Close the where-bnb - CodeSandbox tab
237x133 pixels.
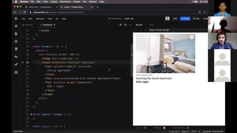(x=57, y=7)
